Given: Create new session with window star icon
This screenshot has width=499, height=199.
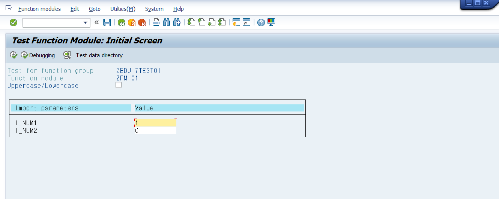Looking at the screenshot, I should click(x=236, y=23).
